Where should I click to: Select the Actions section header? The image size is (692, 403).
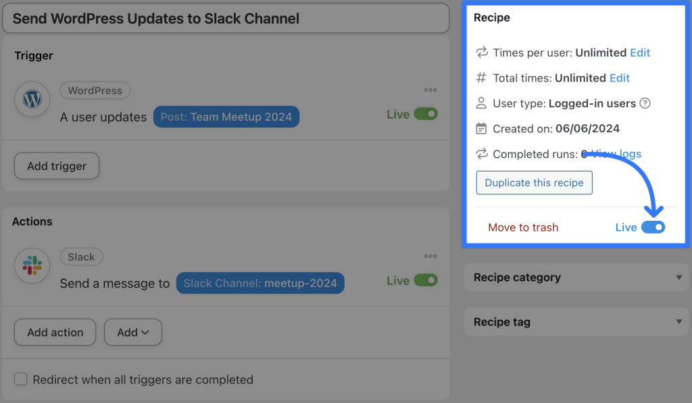pos(33,221)
